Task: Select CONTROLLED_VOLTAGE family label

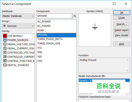Action: [x=21, y=52]
